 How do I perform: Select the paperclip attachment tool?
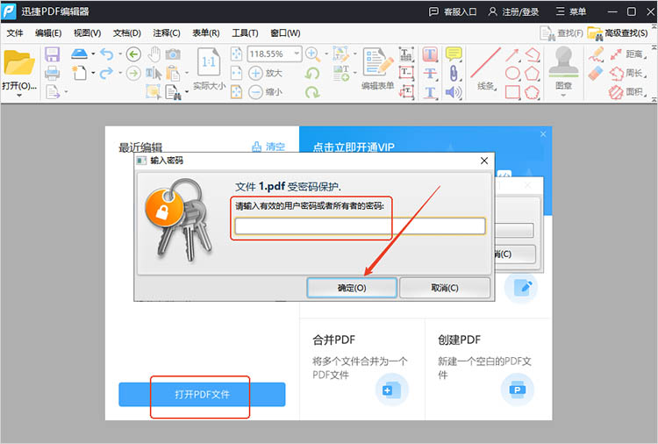454,73
